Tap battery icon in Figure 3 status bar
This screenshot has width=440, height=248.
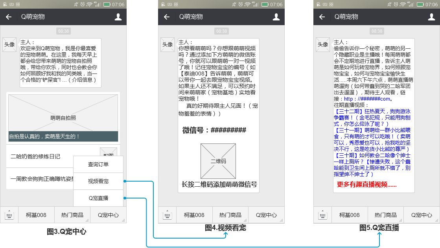[107, 4]
